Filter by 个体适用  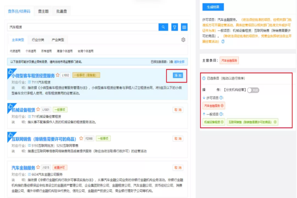[x=31, y=51]
